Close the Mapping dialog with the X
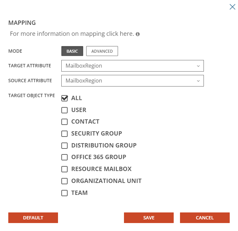Viewport: 238px width, 231px height. point(232,7)
